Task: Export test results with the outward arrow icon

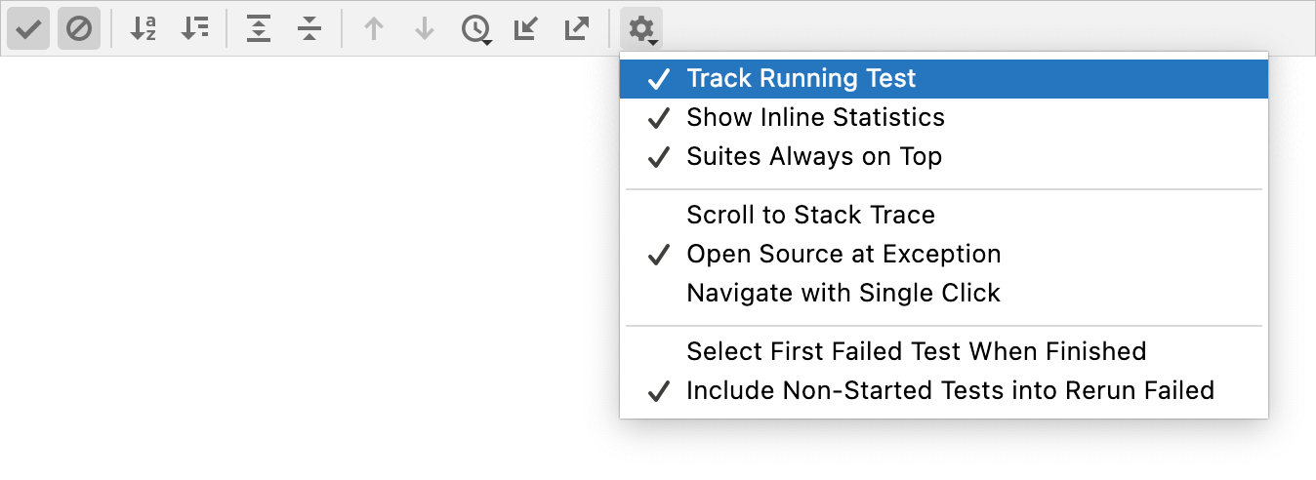Action: [577, 29]
